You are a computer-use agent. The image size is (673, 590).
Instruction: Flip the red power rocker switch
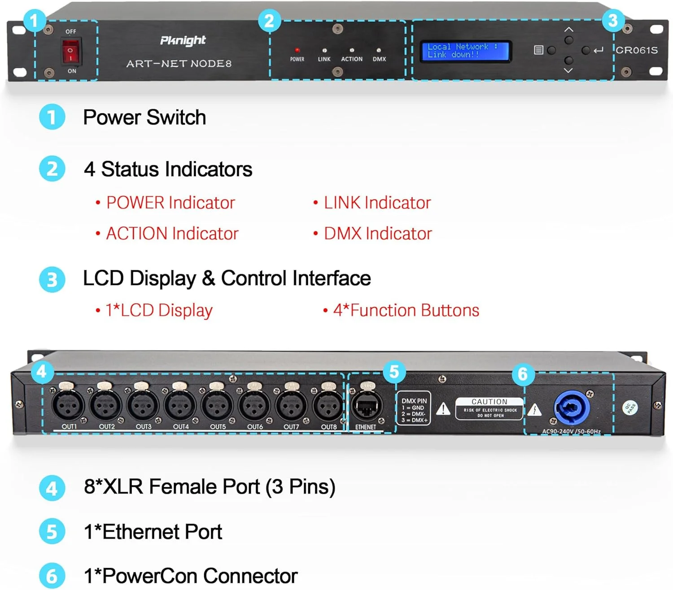(71, 51)
